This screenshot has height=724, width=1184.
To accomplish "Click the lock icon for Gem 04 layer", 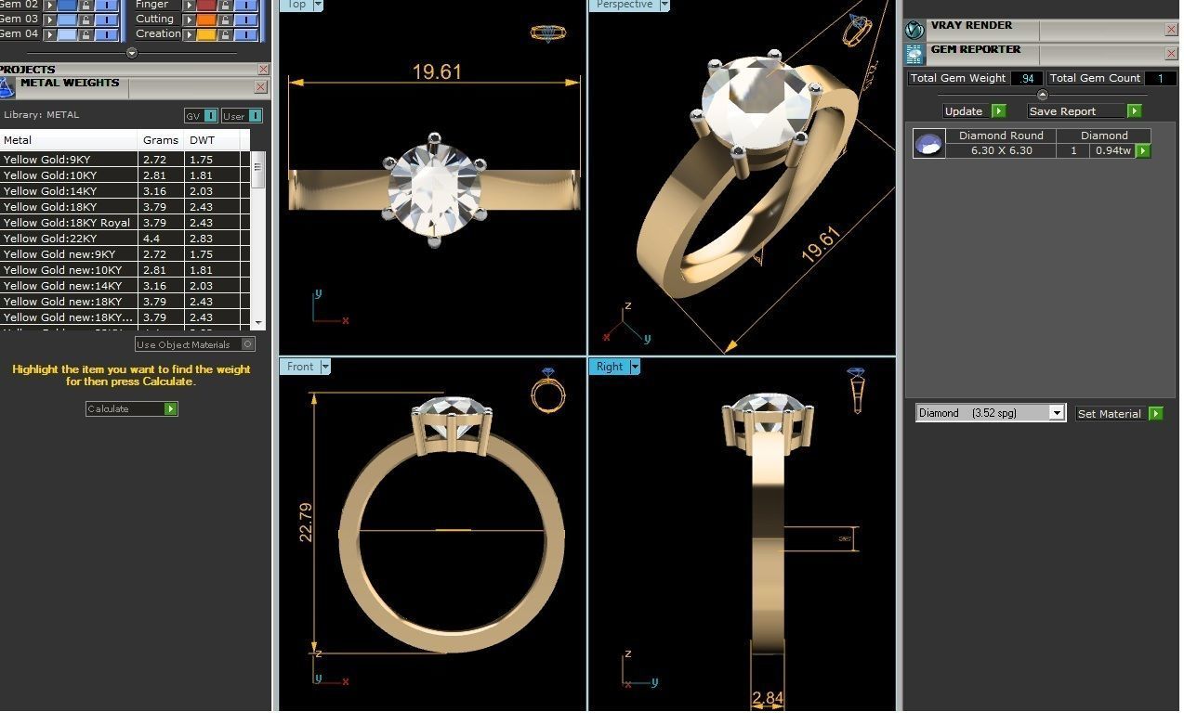I will click(x=86, y=34).
